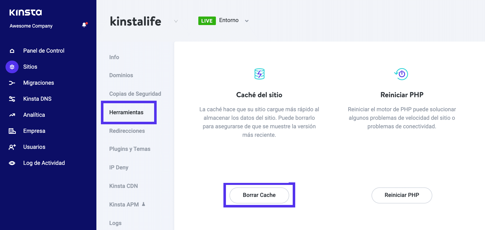Open Kinsta APM from site menu
The width and height of the screenshot is (485, 230).
pyautogui.click(x=124, y=205)
